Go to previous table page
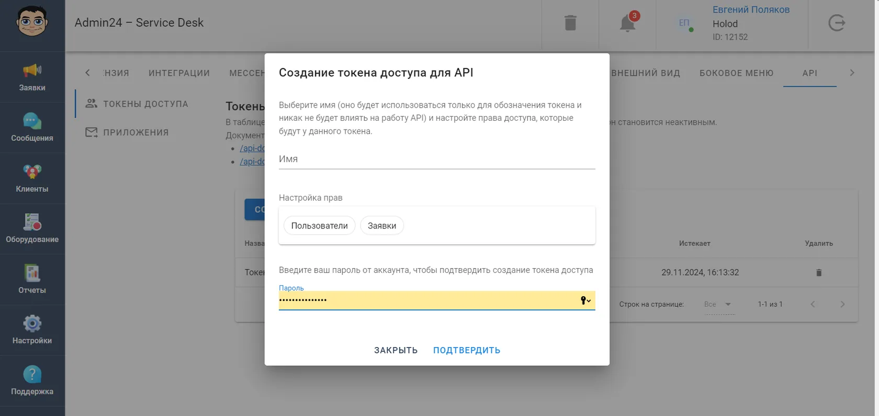This screenshot has width=879, height=416. point(813,304)
